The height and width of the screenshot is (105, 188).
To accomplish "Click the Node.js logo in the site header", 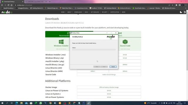I will point(7,12).
